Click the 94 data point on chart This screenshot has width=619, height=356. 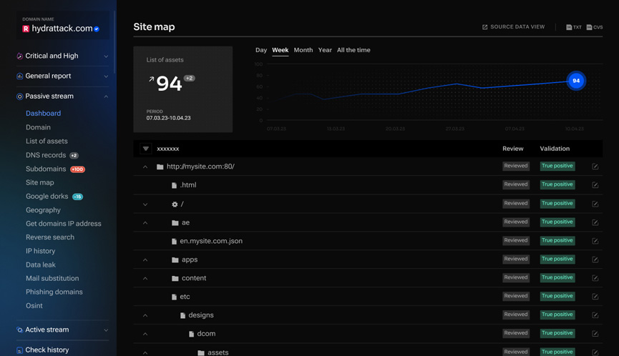point(576,81)
